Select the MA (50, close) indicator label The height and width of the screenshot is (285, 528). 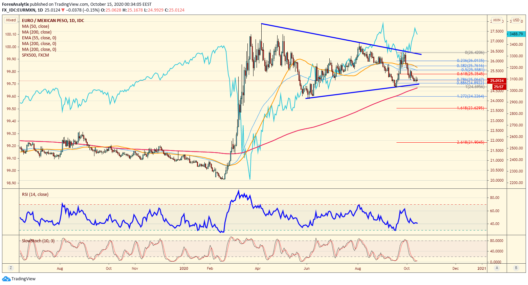pos(36,26)
